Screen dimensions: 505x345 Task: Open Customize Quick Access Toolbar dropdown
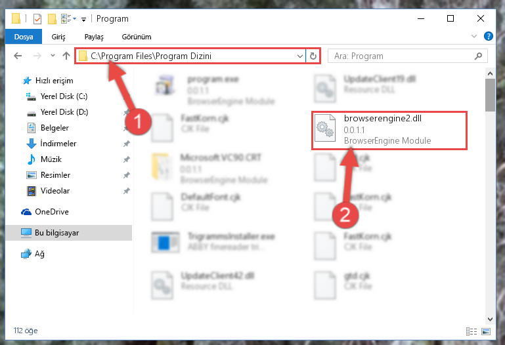84,20
